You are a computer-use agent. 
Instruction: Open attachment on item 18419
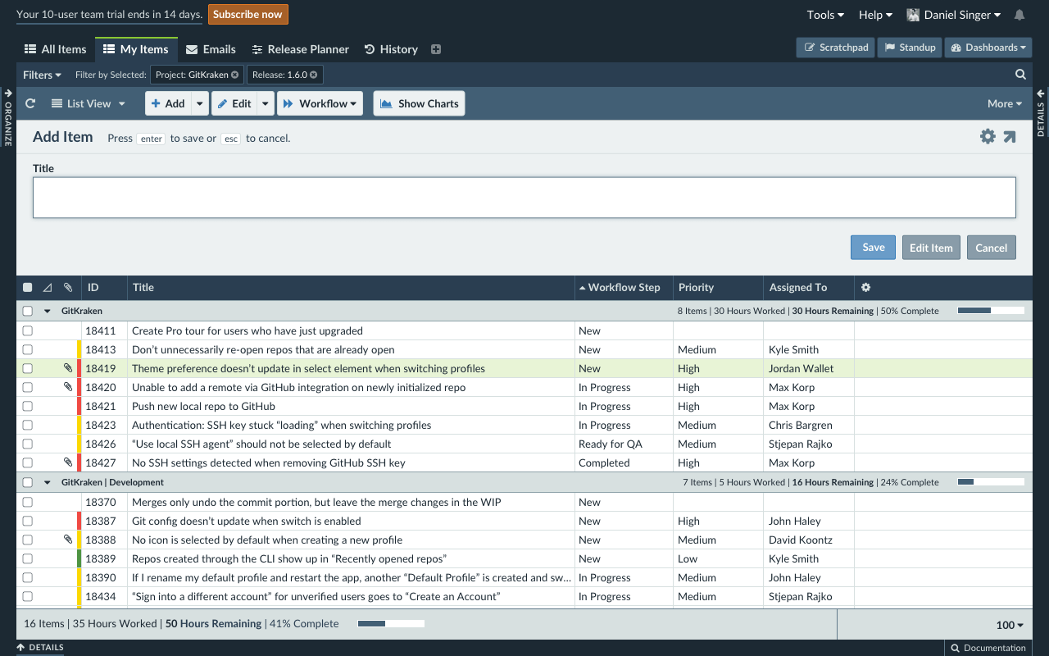click(x=68, y=368)
